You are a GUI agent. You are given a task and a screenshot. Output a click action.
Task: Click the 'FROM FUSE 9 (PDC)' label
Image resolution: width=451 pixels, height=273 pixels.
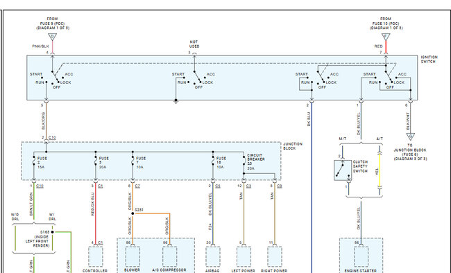tap(52, 24)
